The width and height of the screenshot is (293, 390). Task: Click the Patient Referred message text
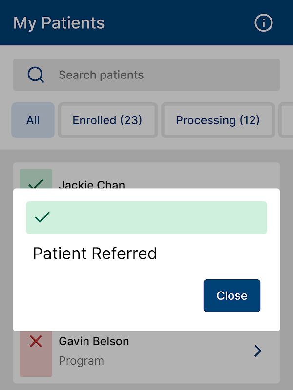tap(95, 253)
